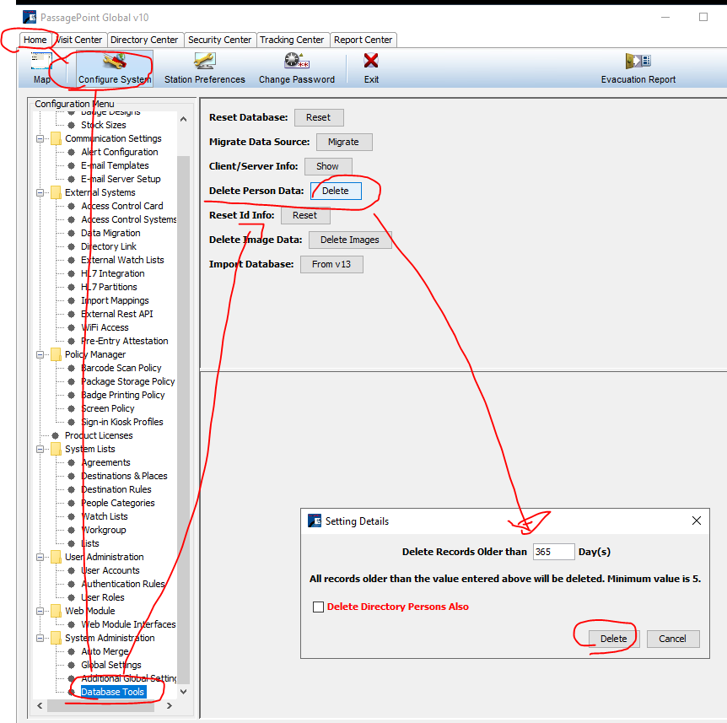
Task: Open the Report Center tab
Action: (x=363, y=40)
